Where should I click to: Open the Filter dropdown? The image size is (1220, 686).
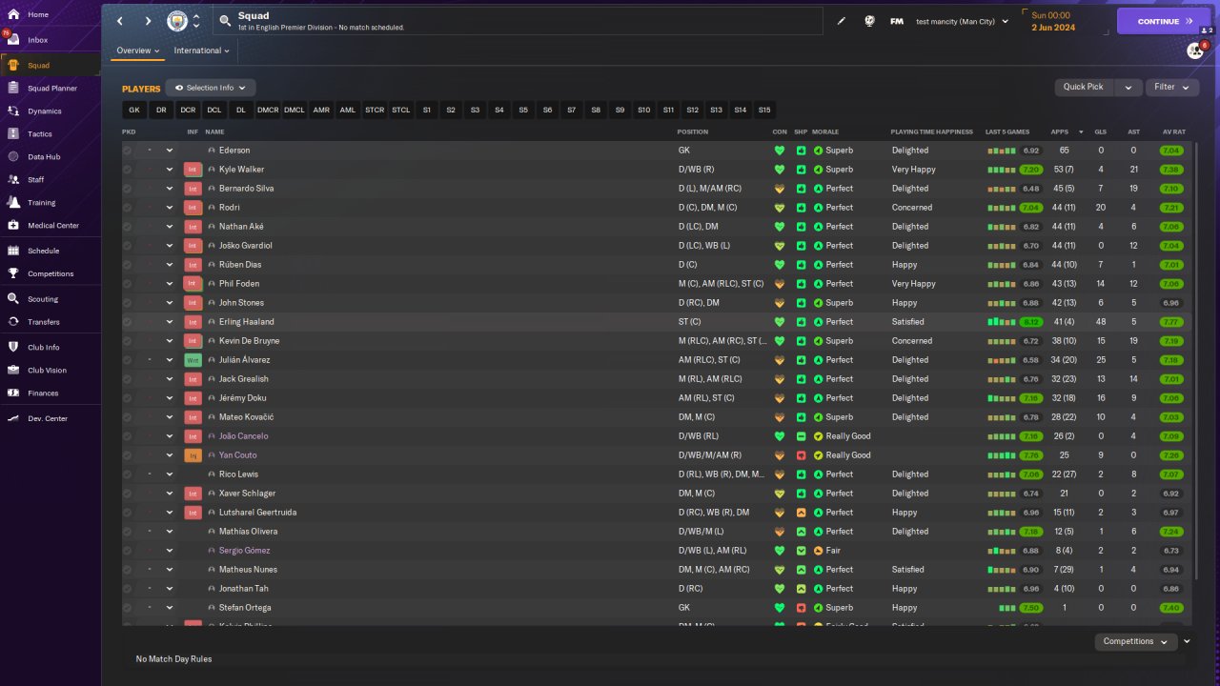[1171, 87]
